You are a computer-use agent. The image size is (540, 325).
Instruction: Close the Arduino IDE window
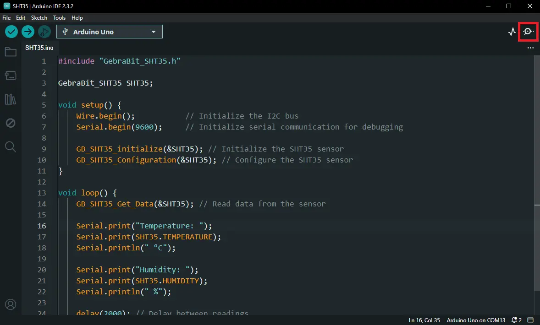pyautogui.click(x=529, y=6)
